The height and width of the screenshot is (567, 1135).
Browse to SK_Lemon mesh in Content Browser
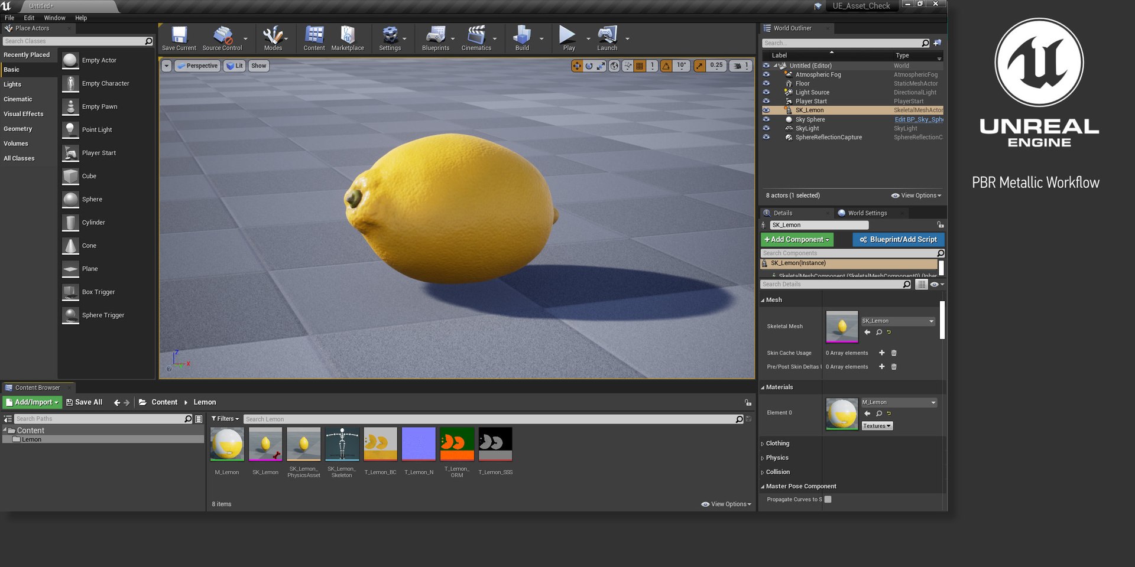[x=879, y=333]
